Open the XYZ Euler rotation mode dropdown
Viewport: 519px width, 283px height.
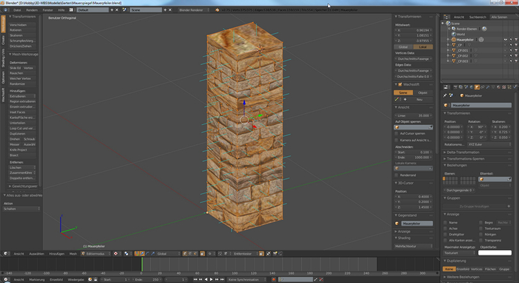[x=489, y=144]
